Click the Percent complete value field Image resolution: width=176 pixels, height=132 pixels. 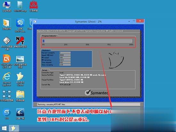(65, 53)
